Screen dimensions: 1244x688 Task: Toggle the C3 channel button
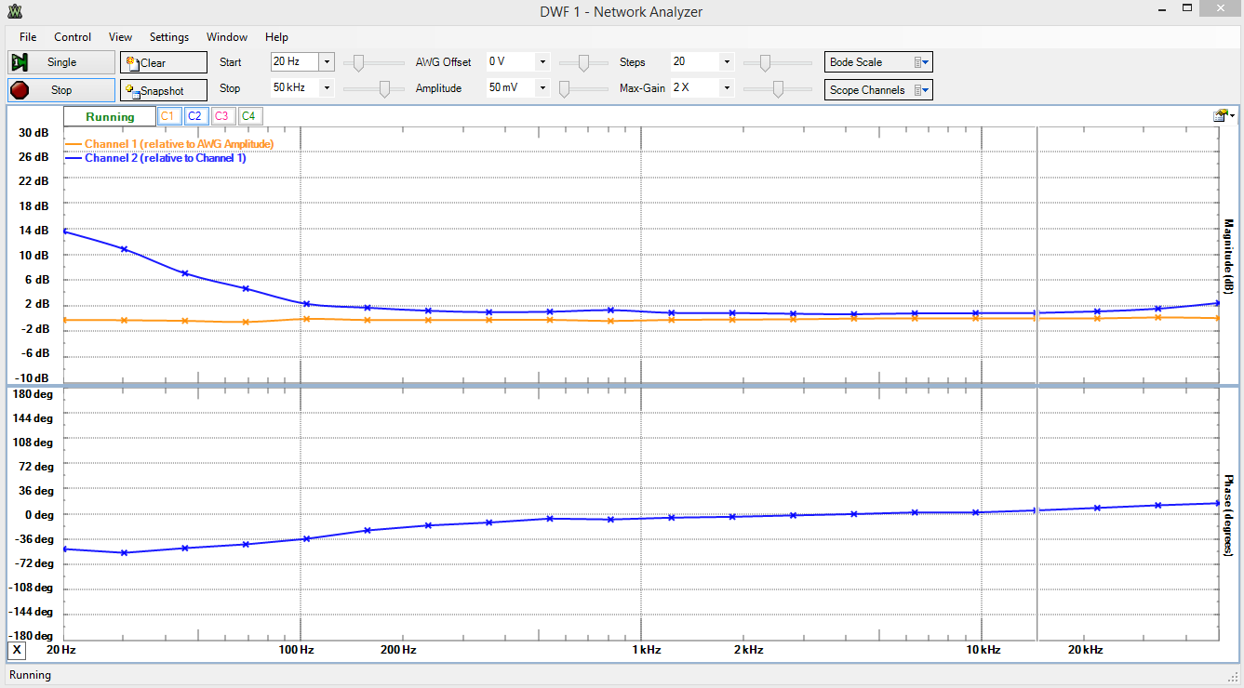tap(221, 116)
